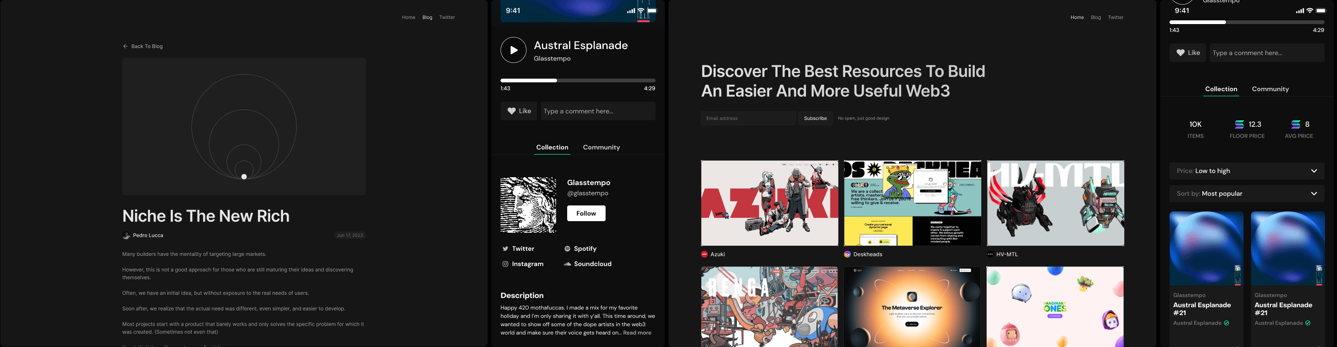This screenshot has height=347, width=1337.
Task: Open the Sort by: Most popular dropdown
Action: pos(1246,193)
